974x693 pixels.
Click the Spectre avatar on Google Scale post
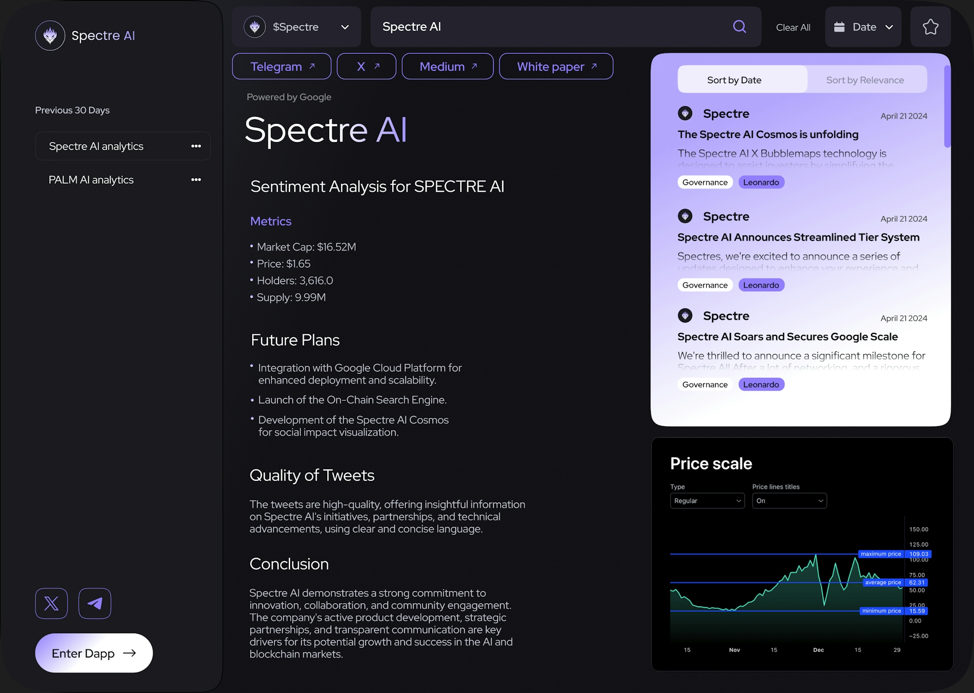(685, 316)
